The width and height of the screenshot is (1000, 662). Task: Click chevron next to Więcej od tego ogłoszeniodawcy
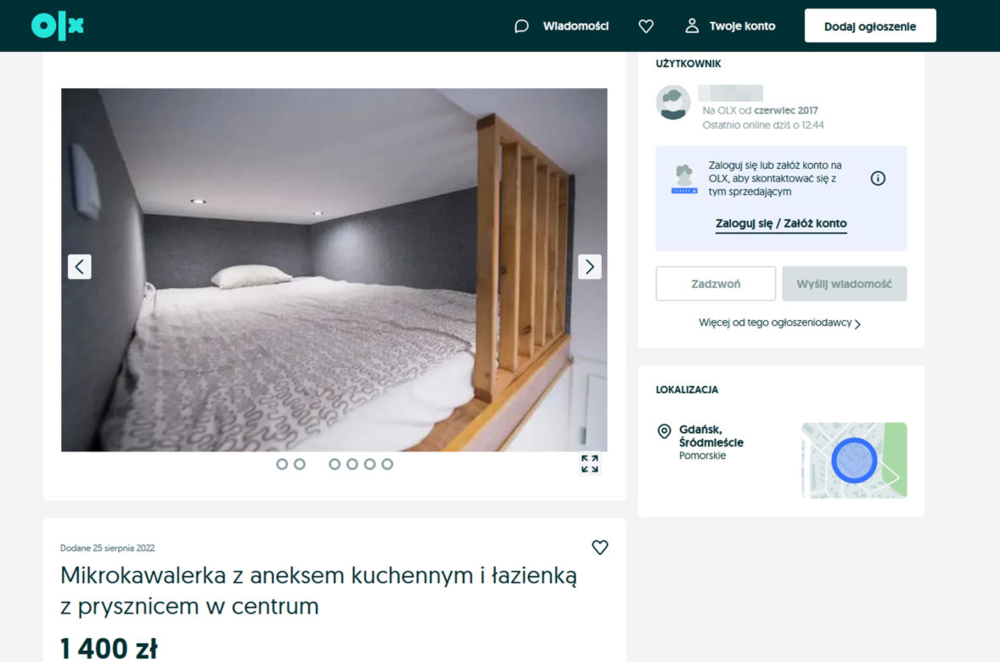click(x=857, y=324)
